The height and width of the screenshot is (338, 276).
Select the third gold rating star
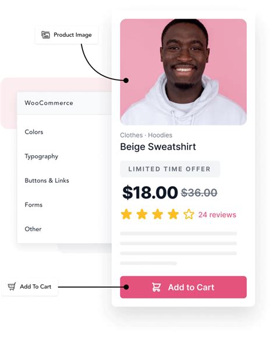(x=158, y=214)
